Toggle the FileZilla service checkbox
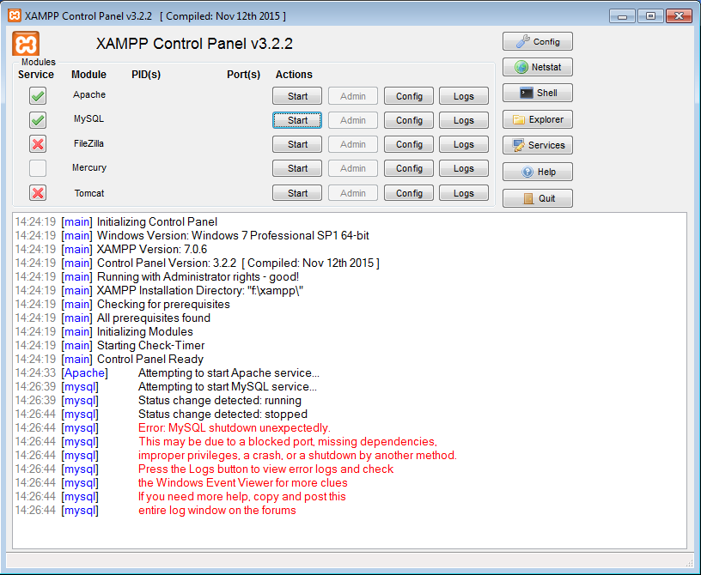 (x=38, y=144)
